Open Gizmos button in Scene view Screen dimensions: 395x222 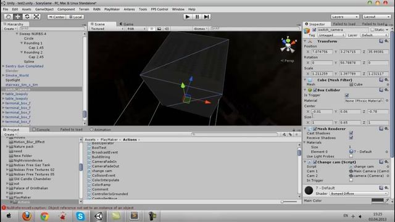click(x=201, y=29)
